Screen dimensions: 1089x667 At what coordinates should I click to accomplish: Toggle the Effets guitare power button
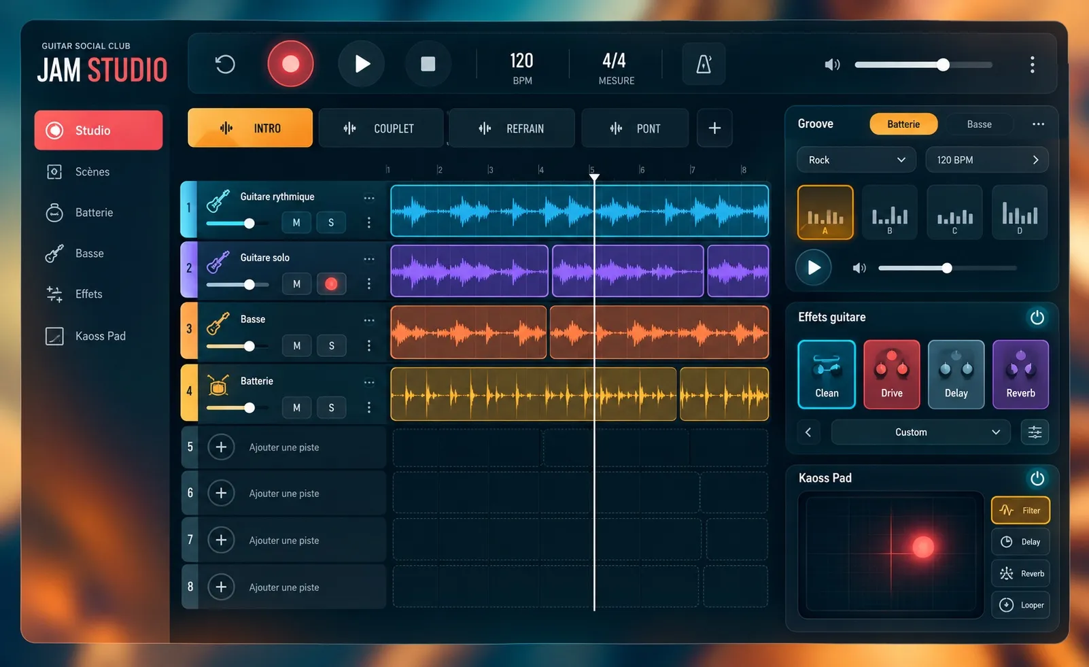pyautogui.click(x=1037, y=318)
